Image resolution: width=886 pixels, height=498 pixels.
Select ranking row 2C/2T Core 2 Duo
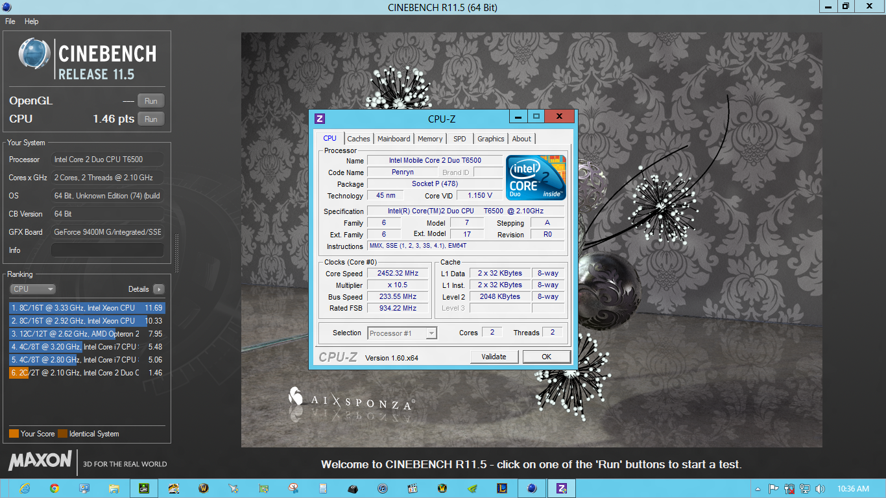(x=87, y=373)
